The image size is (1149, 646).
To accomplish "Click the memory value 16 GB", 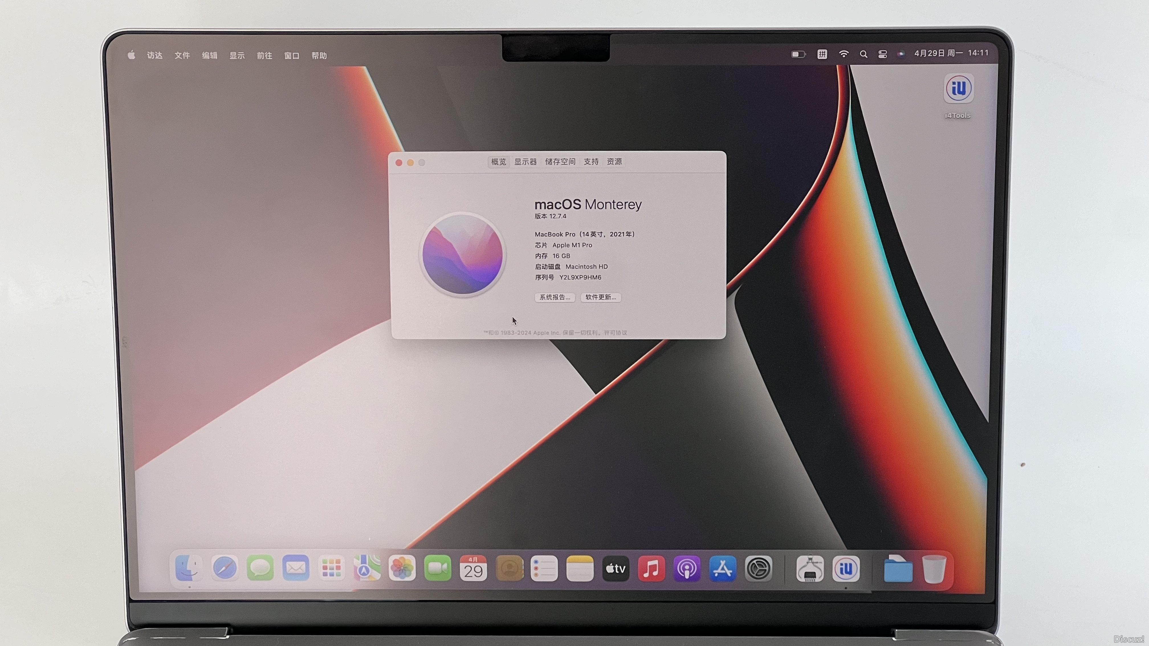I will click(x=561, y=256).
